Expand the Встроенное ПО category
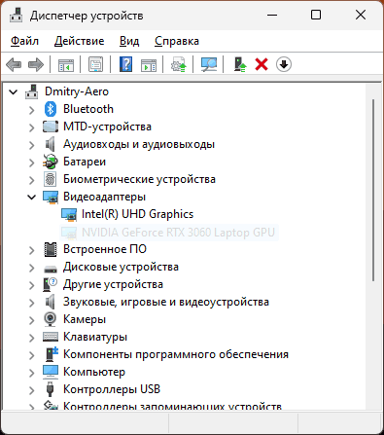 coord(31,250)
